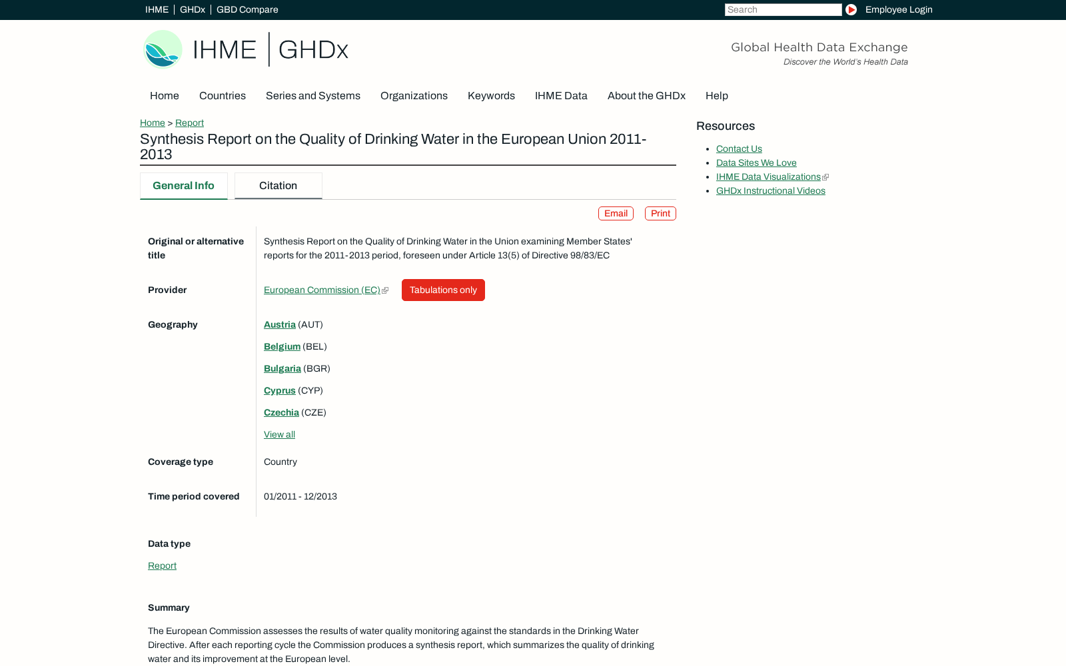1066x666 pixels.
Task: Open Keywords menu item
Action: pyautogui.click(x=491, y=95)
